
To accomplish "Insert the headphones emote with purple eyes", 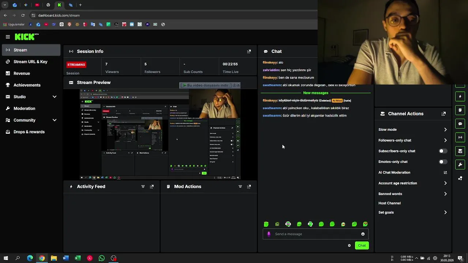I will [288, 224].
